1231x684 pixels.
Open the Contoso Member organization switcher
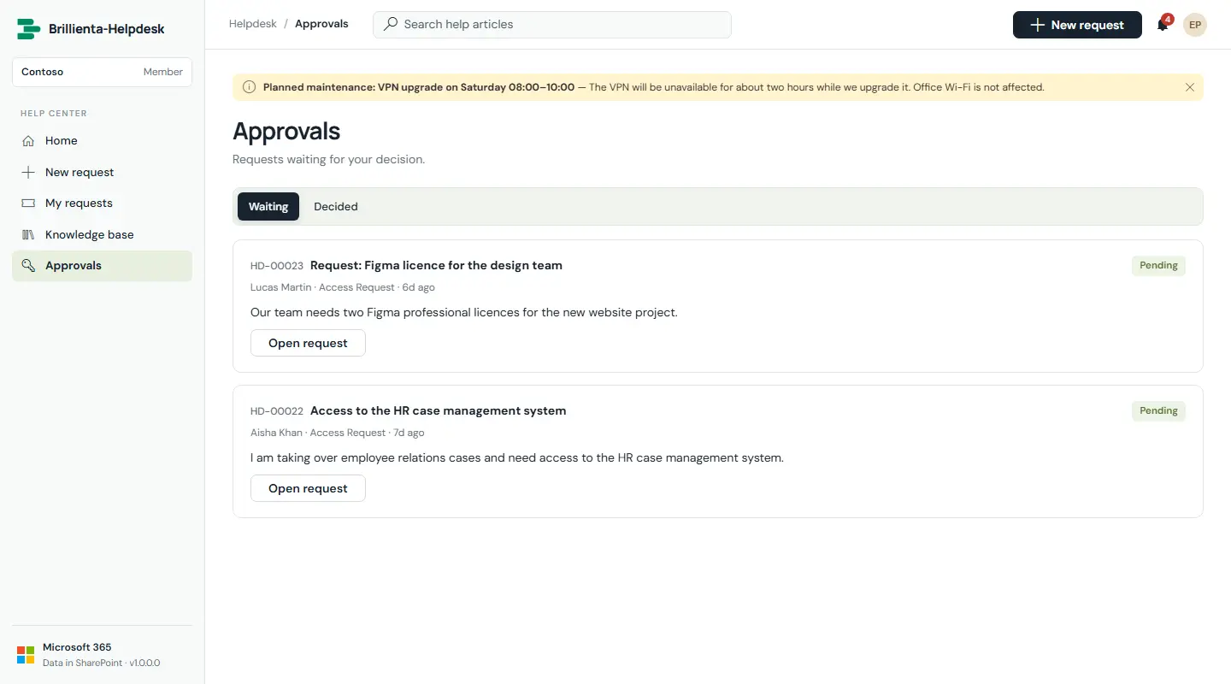(102, 72)
